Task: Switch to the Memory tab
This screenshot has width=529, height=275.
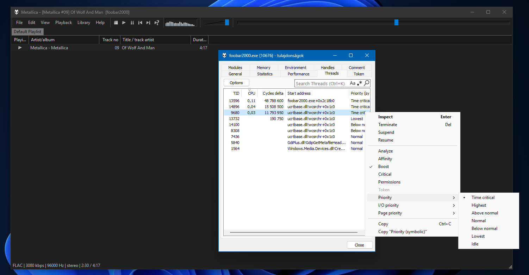Action: click(263, 68)
